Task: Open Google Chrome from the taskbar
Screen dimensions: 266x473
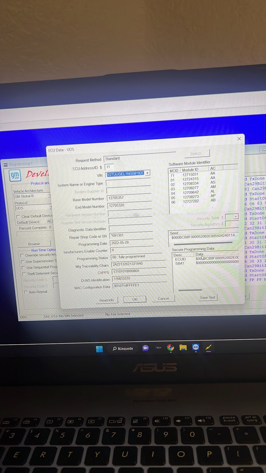Action: [171, 347]
